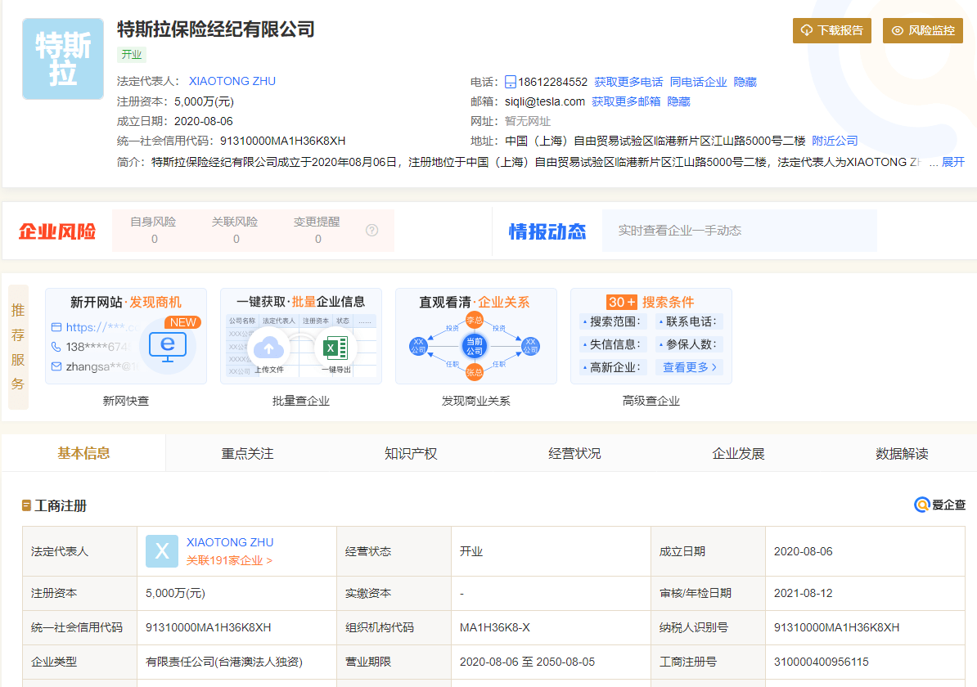The image size is (977, 687).
Task: Click business term 2020-08-06 至 2050-08-05
Action: [527, 662]
